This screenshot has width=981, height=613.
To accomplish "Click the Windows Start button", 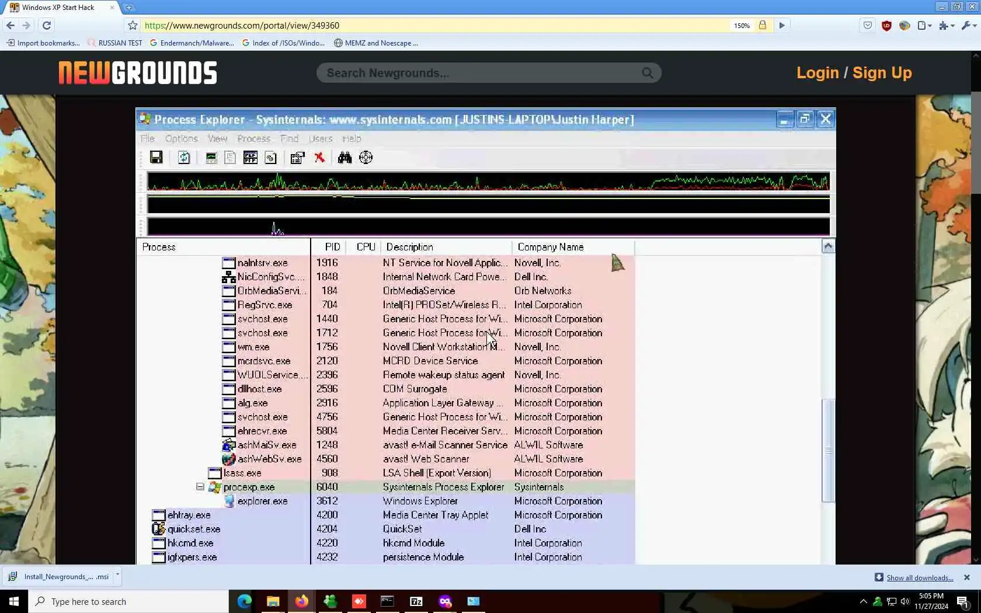I will (x=14, y=601).
